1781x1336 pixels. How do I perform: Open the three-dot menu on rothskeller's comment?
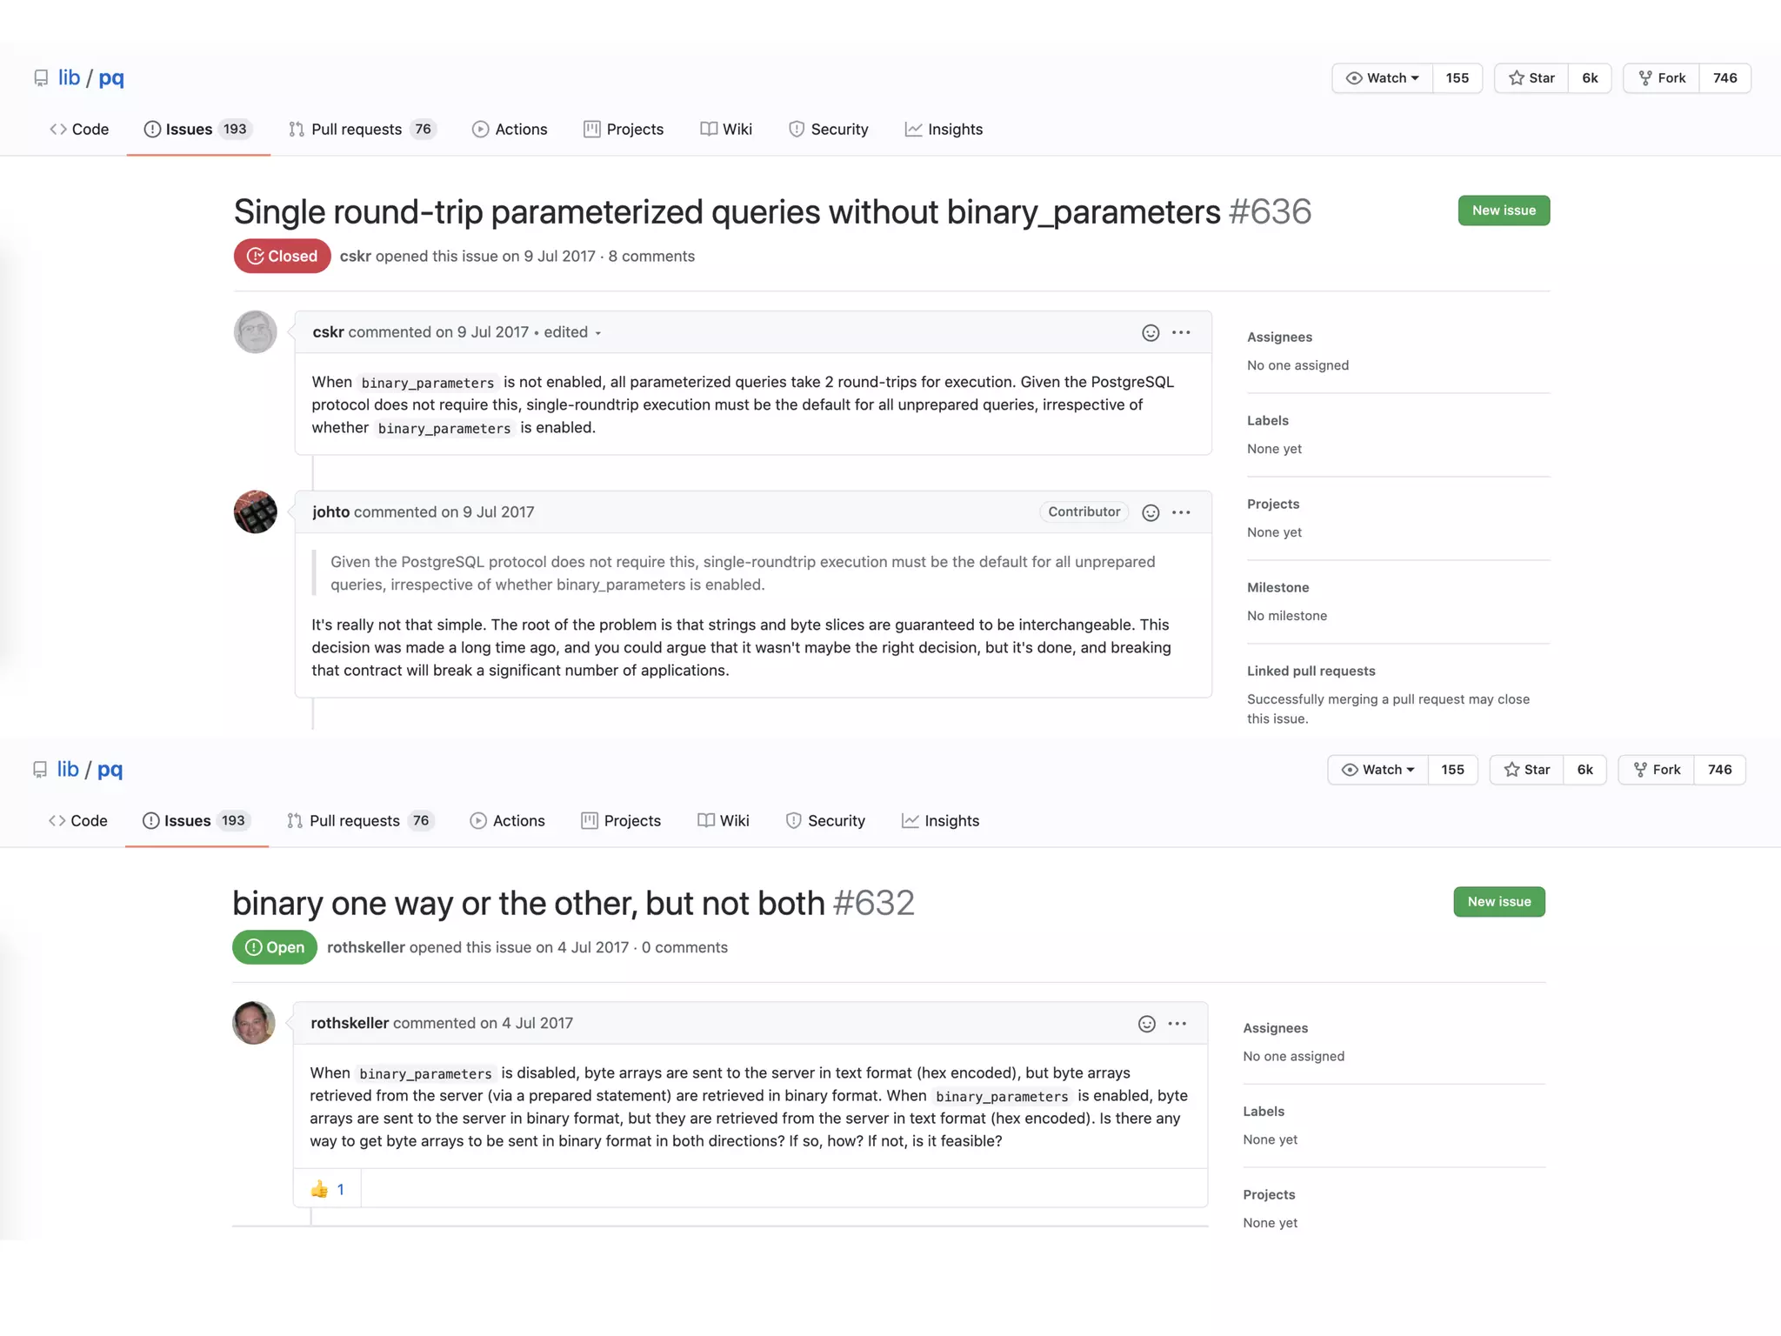click(1177, 1024)
